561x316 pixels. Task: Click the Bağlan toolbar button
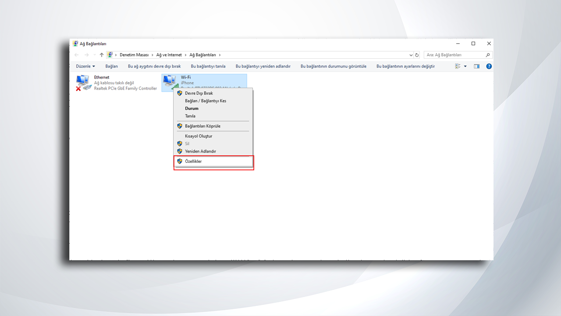(112, 66)
